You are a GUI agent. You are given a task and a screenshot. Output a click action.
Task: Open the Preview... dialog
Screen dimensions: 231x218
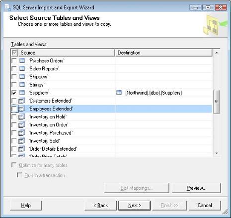(x=196, y=188)
